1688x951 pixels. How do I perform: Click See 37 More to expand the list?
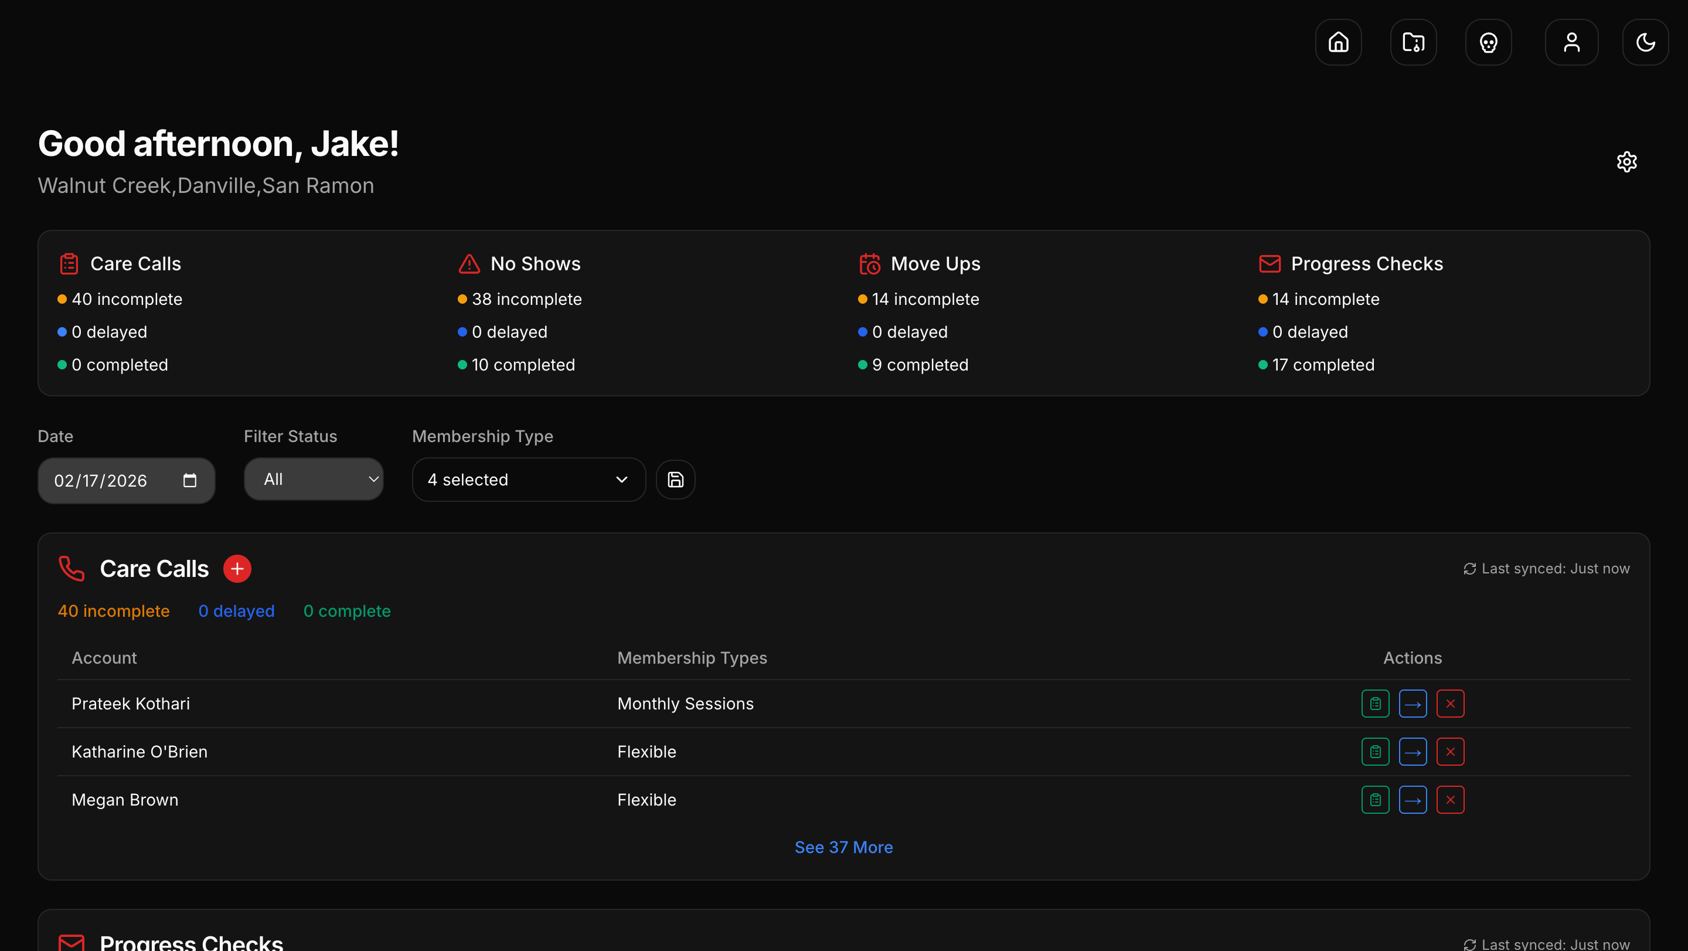coord(843,847)
